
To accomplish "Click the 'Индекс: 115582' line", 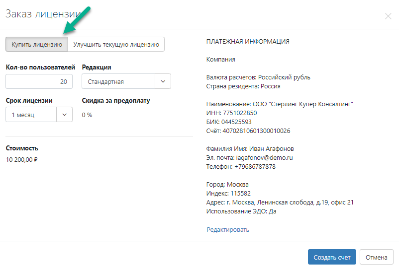I will point(228,194).
